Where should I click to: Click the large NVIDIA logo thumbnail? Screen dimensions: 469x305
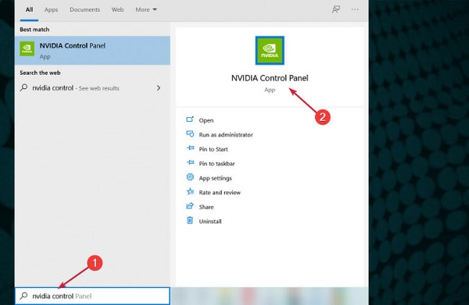click(270, 51)
